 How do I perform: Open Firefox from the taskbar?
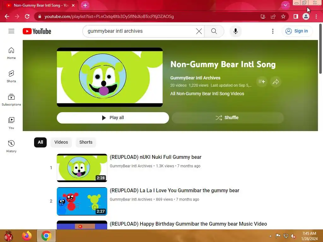tap(27, 236)
